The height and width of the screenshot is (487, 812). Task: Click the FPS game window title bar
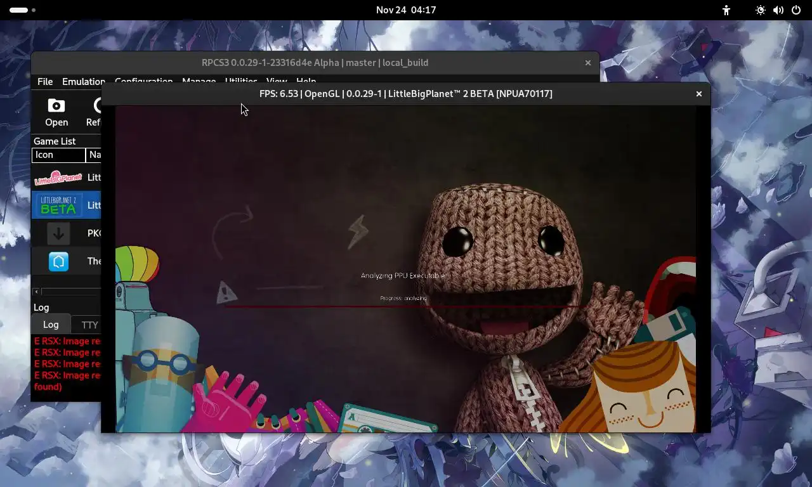(x=405, y=94)
